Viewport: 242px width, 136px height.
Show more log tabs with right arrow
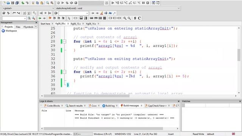click(x=178, y=105)
